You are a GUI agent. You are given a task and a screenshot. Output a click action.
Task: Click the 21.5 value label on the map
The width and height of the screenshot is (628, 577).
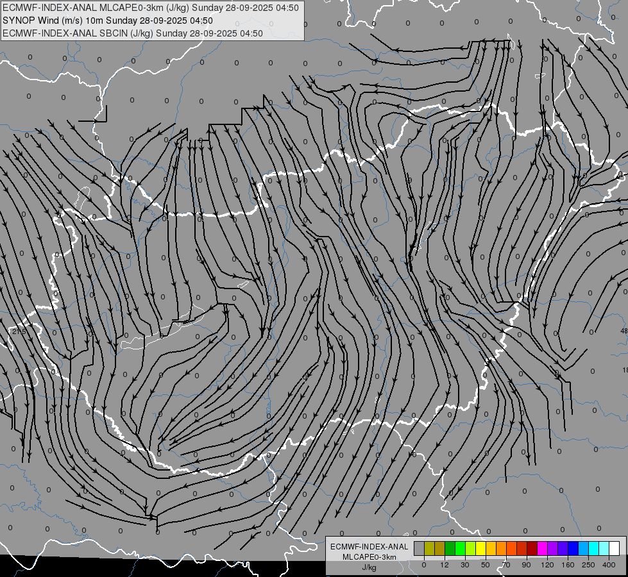pyautogui.click(x=19, y=331)
